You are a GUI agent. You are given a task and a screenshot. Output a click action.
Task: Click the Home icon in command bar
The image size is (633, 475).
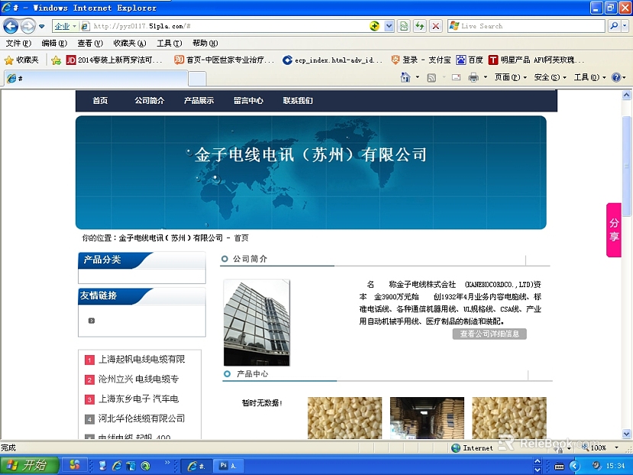click(405, 77)
